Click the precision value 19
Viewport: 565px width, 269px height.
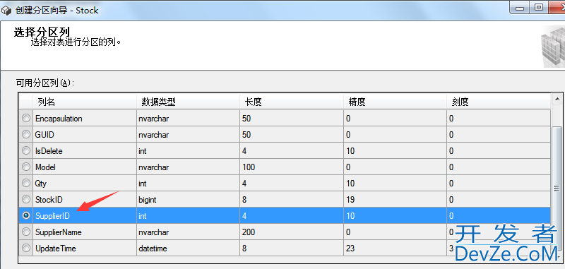(x=395, y=199)
